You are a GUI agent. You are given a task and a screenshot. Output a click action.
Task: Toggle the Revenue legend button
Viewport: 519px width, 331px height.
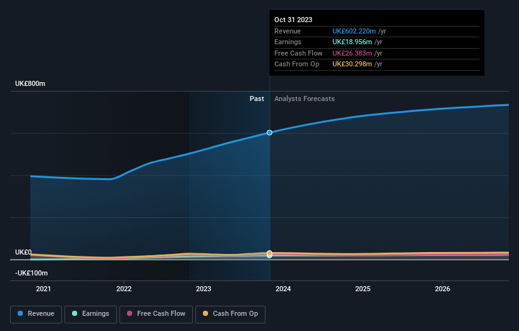coord(36,314)
